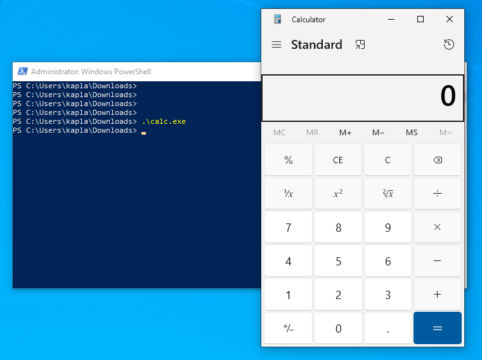This screenshot has width=482, height=360.
Task: Click the Calculator title text
Action: pyautogui.click(x=308, y=20)
